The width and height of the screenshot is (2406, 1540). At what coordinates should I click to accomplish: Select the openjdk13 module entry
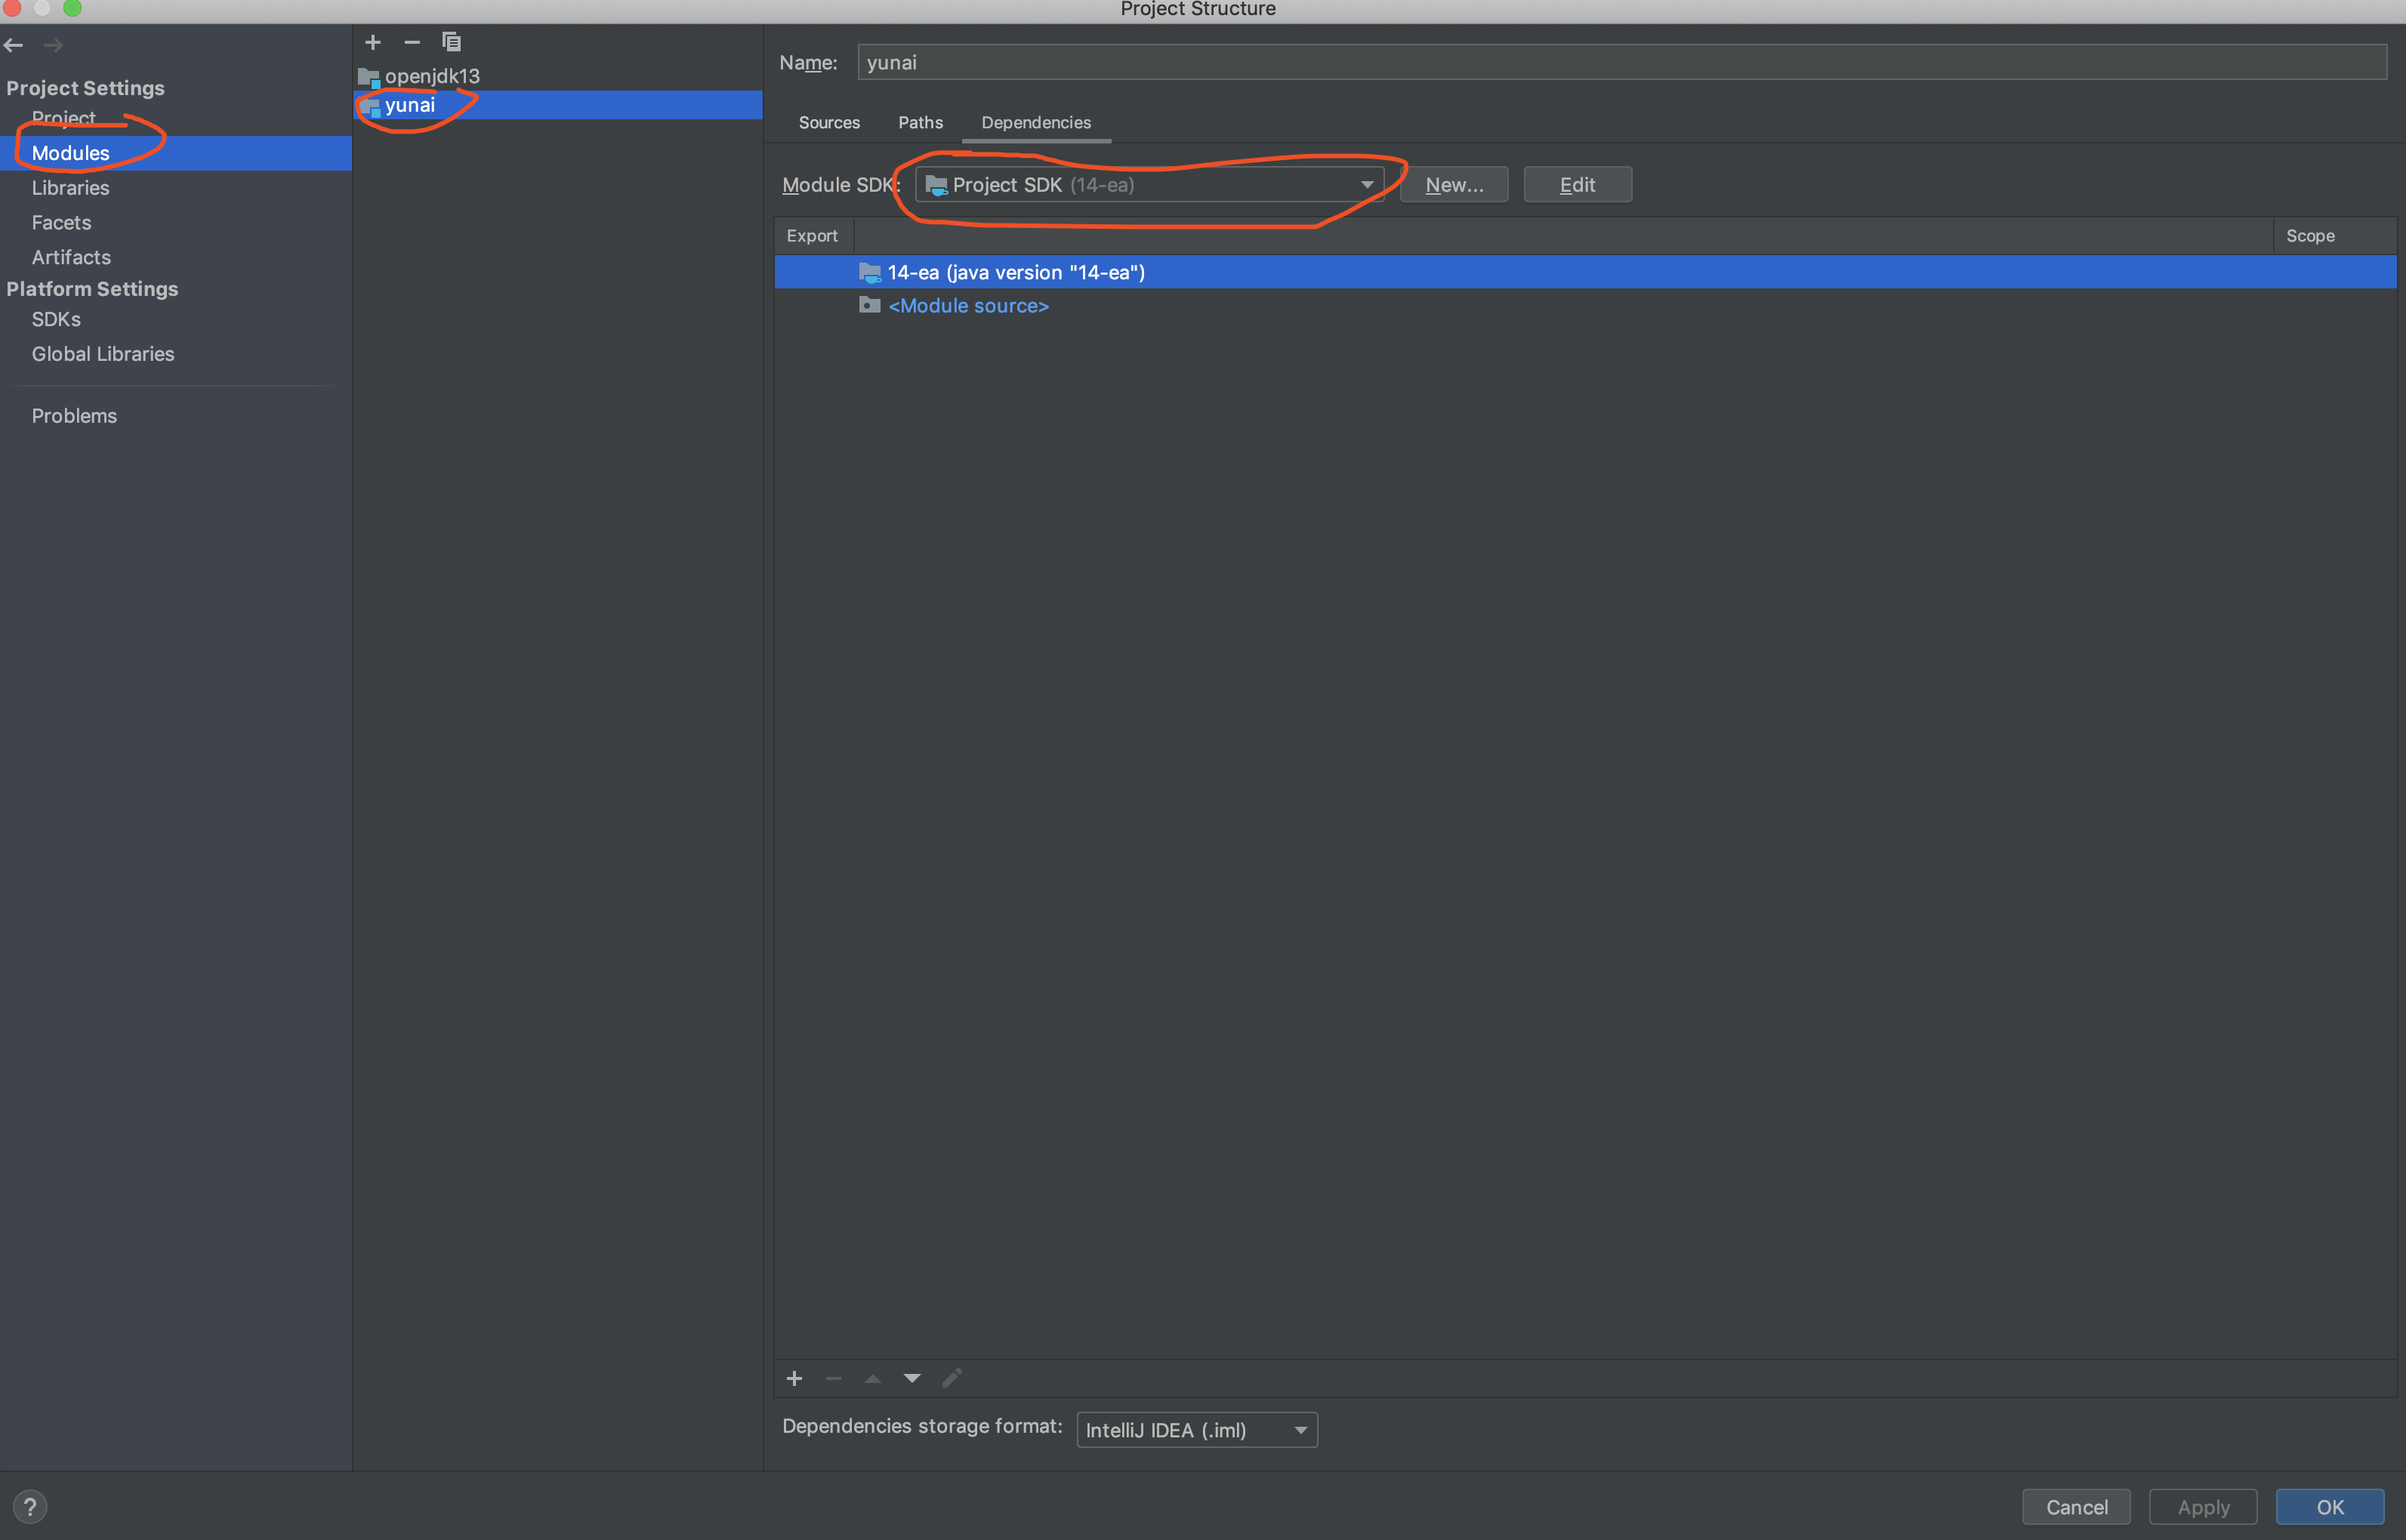tap(433, 74)
